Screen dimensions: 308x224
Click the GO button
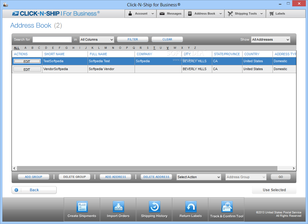(280, 177)
